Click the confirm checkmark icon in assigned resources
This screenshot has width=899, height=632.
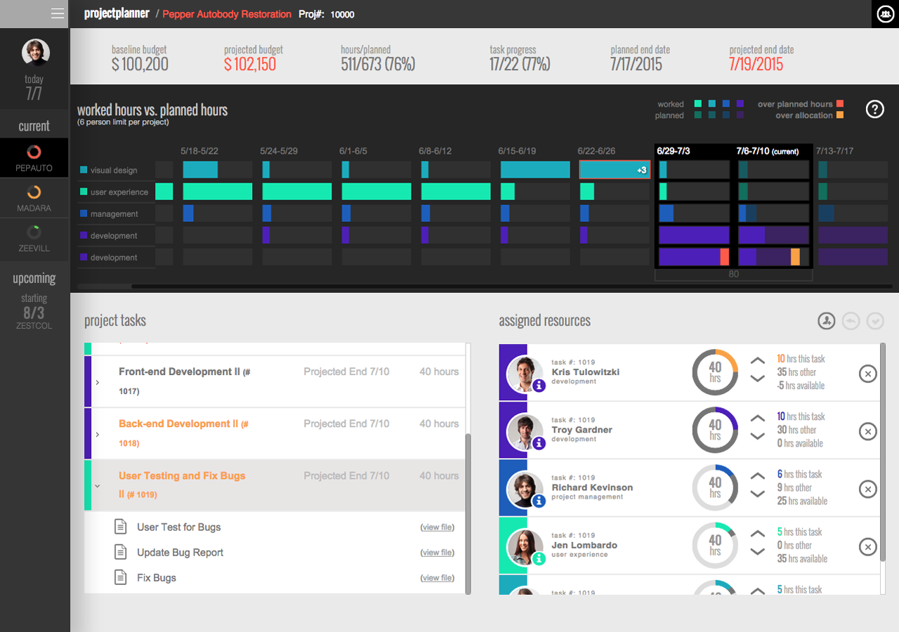point(874,321)
